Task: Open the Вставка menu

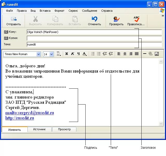Action: (x=45, y=11)
